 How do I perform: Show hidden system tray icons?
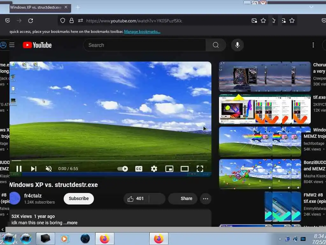point(280,239)
